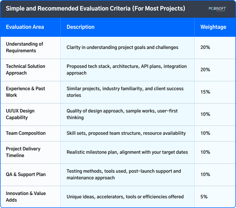
Task: Click the 'Weightage' column header
Action: coord(213,27)
